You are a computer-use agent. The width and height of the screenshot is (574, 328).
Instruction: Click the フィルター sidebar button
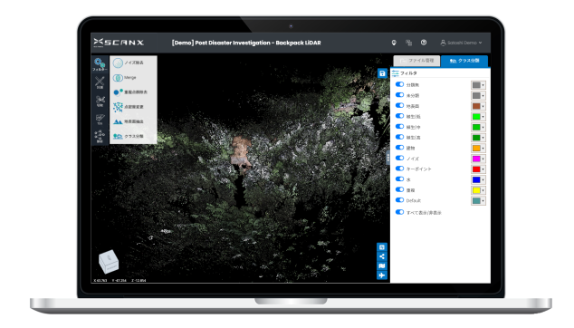100,64
